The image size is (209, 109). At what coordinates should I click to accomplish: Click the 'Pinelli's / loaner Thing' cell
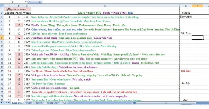tap(105, 25)
